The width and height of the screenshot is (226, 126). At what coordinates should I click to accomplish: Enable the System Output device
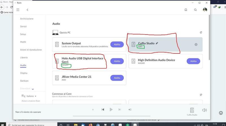(117, 44)
